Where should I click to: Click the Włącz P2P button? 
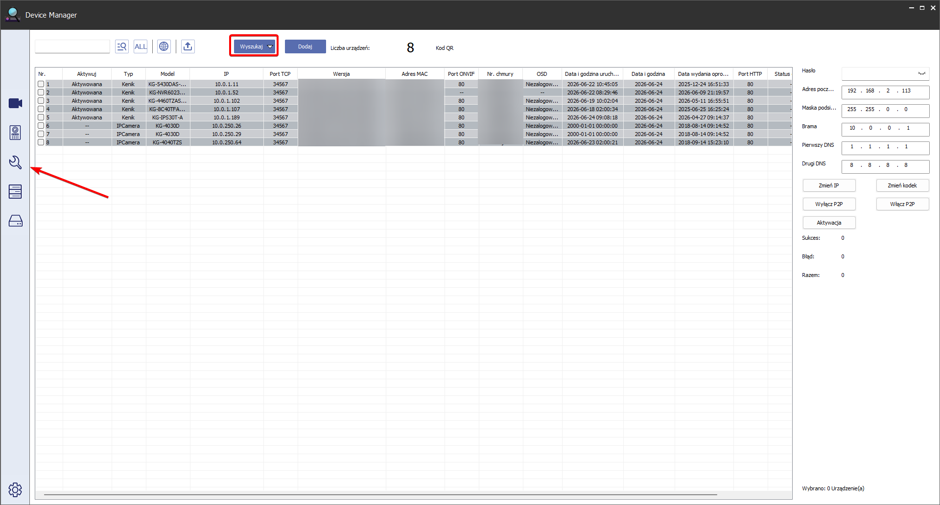pos(902,204)
